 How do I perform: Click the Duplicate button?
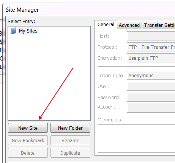pos(70,153)
